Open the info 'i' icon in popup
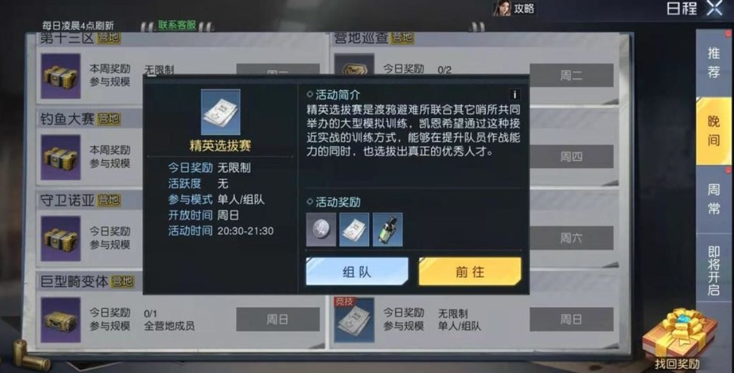The width and height of the screenshot is (734, 373). click(x=515, y=95)
